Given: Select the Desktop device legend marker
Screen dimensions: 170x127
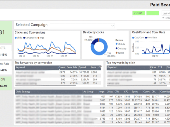Looking at the screenshot, I should point(117,48).
